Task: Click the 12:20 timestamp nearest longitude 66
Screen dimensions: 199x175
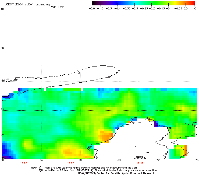Action: pyautogui.click(x=70, y=163)
